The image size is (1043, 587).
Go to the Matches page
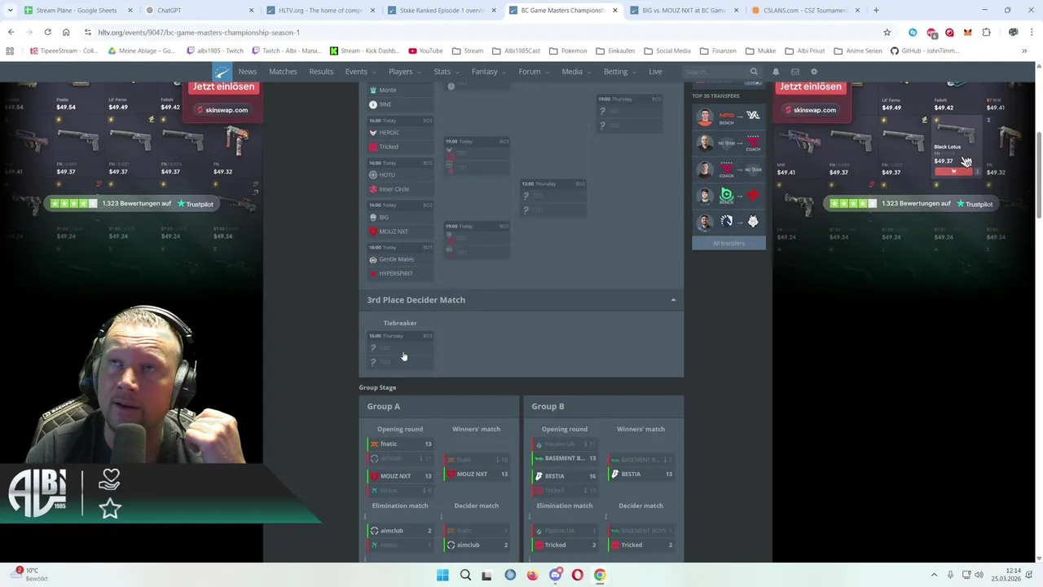(283, 72)
